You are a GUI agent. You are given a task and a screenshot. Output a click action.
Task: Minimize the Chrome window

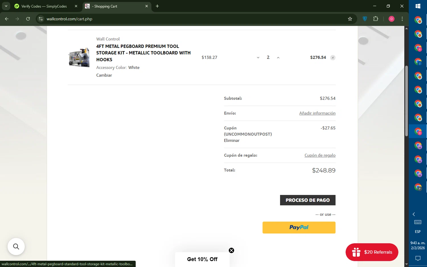click(x=375, y=6)
